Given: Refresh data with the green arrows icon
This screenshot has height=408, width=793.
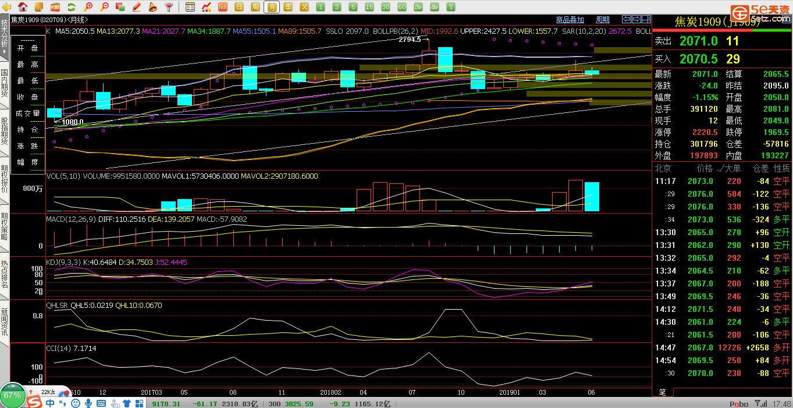Looking at the screenshot, I should 72,7.
